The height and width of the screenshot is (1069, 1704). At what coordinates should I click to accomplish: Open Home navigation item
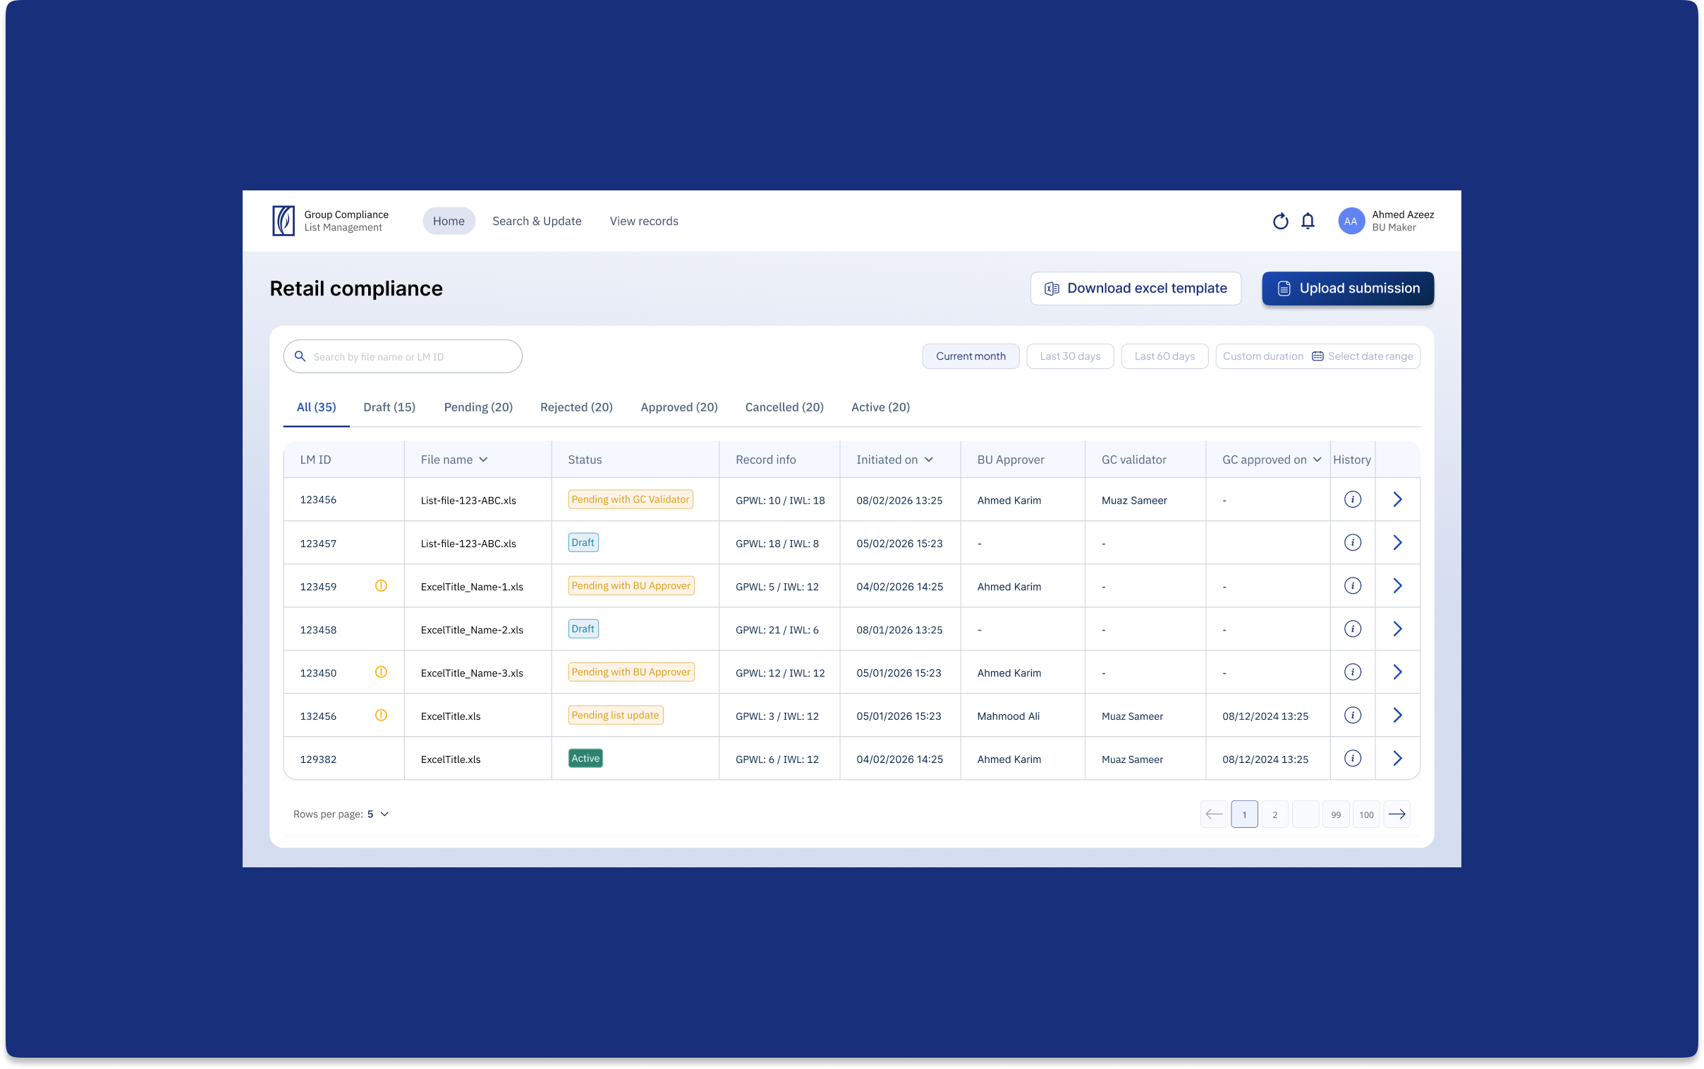449,221
